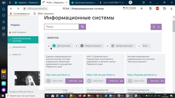Open НОВОСТИ section
This screenshot has height=98, width=175.
(x=17, y=54)
